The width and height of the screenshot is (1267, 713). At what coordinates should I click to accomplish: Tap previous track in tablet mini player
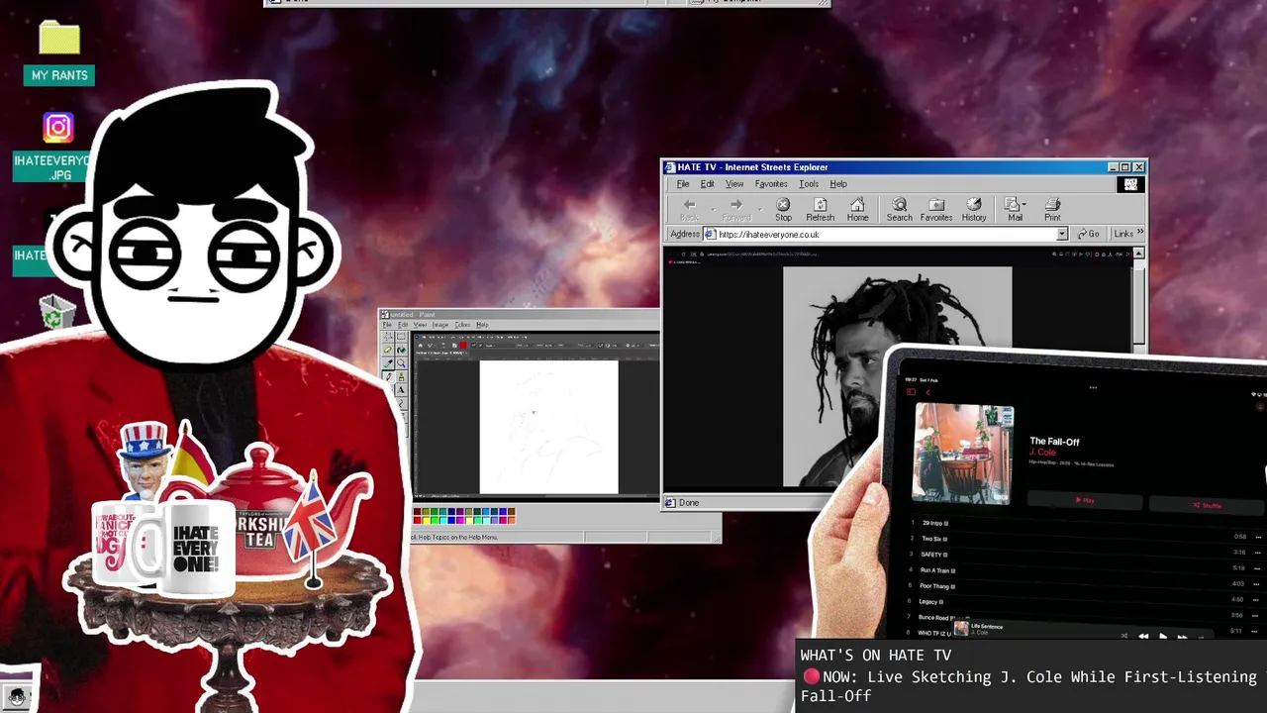[1143, 636]
